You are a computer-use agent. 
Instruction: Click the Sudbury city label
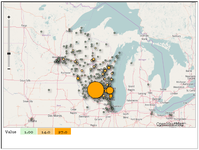point(176,36)
